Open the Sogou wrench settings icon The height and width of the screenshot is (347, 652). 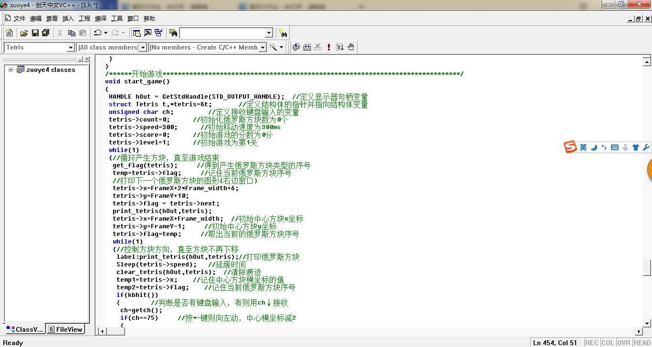(x=646, y=148)
